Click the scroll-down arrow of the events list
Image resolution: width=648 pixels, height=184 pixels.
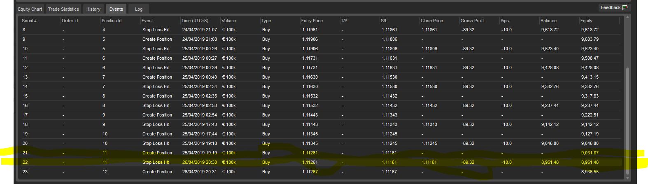(627, 178)
